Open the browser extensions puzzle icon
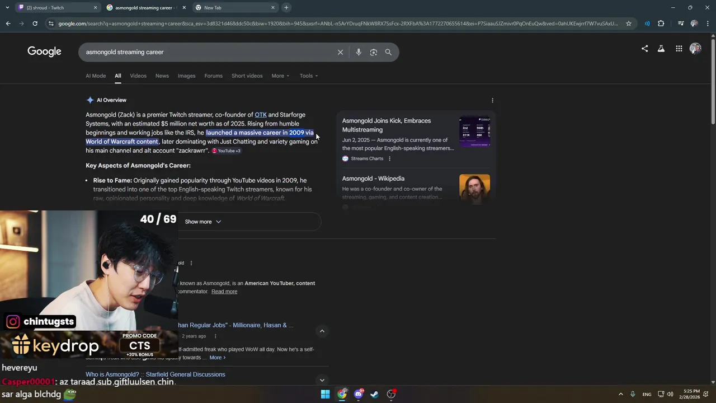 coord(661,24)
